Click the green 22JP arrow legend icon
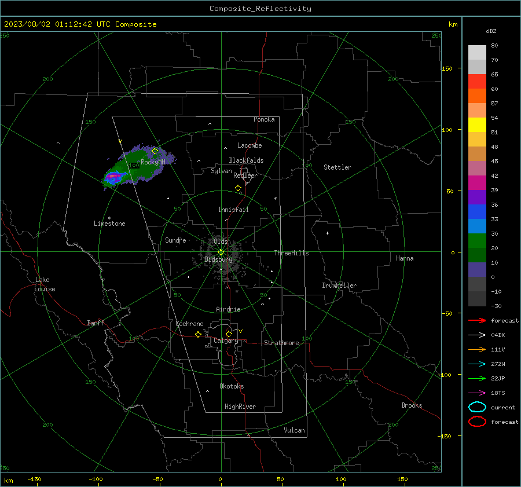This screenshot has height=487, width=521. [x=477, y=378]
